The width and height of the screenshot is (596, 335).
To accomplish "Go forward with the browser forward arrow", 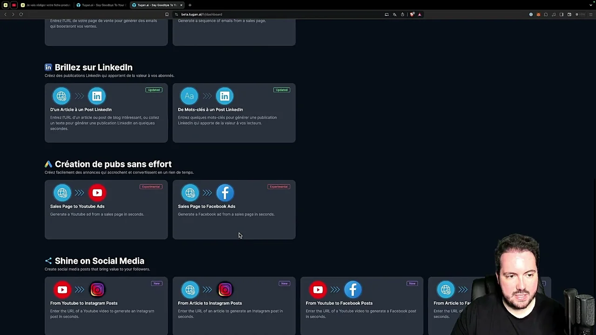I will 13,14.
